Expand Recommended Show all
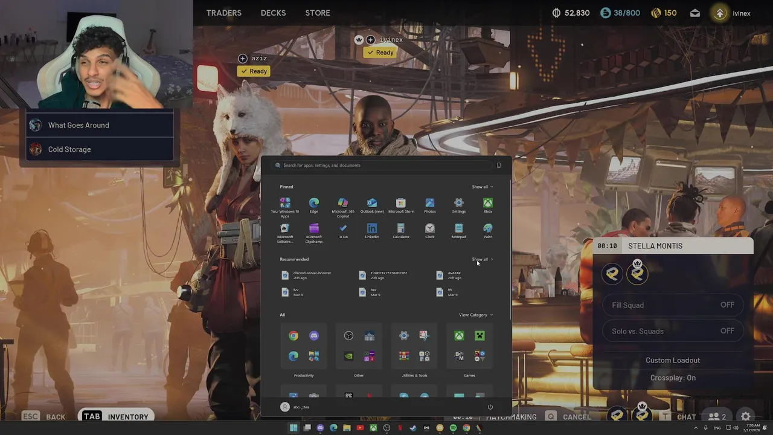773x435 pixels. (482, 259)
